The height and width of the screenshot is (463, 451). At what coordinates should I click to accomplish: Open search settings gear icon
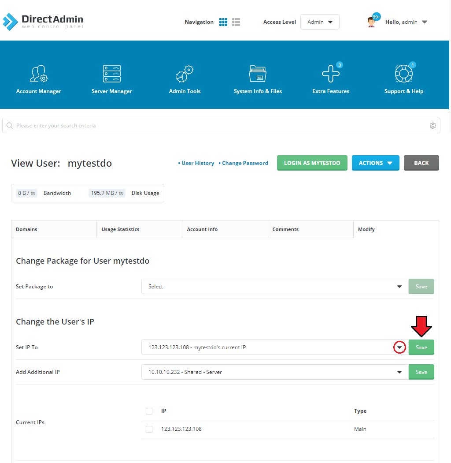pos(433,126)
